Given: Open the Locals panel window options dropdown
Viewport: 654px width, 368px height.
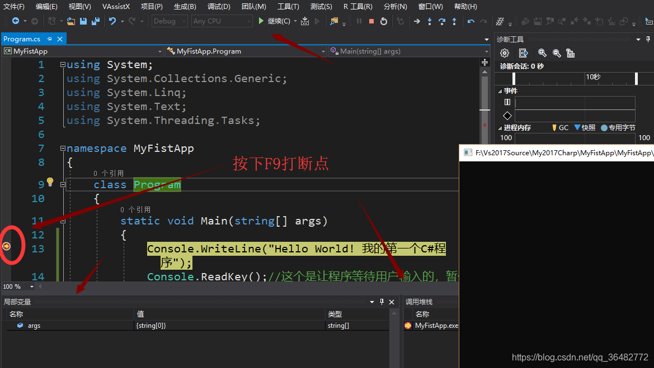Looking at the screenshot, I should [x=371, y=302].
